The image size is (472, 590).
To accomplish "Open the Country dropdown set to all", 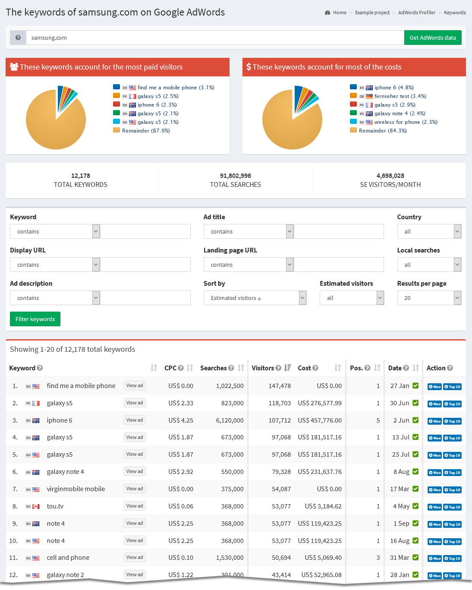I will pyautogui.click(x=429, y=231).
